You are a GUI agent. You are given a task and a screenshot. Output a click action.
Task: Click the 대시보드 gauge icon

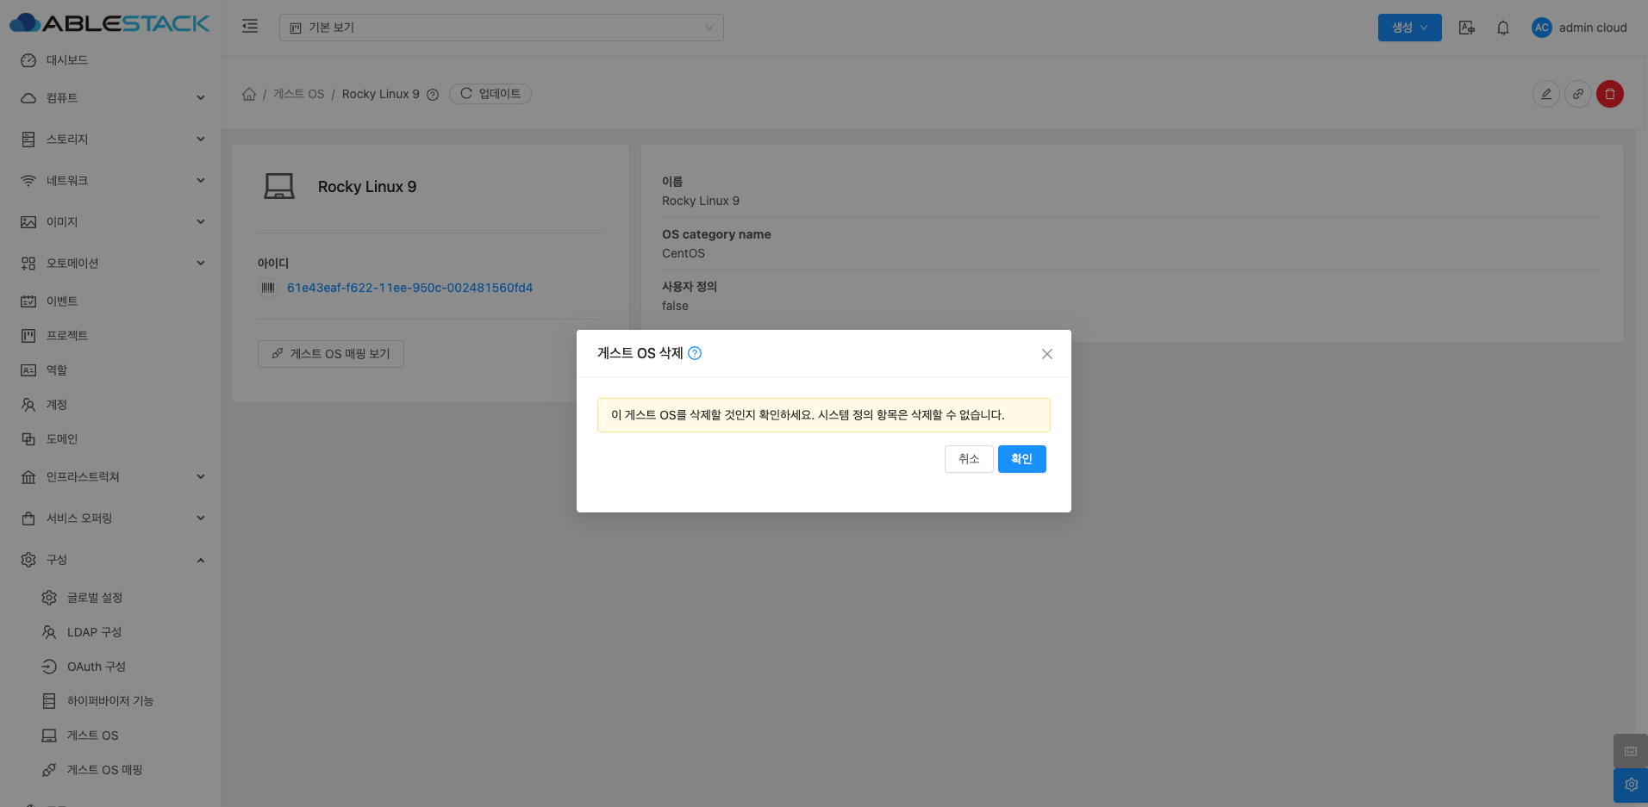[x=28, y=60]
